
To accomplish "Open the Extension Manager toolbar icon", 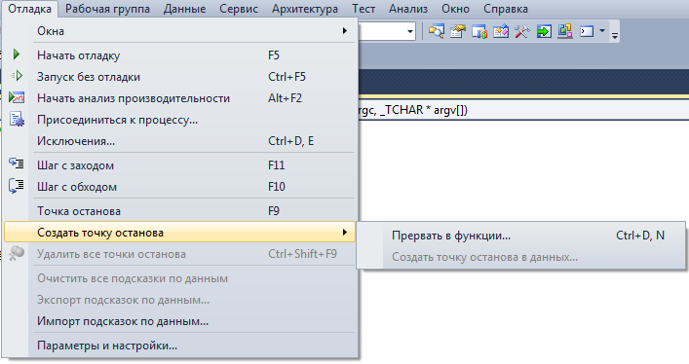I will (x=565, y=31).
